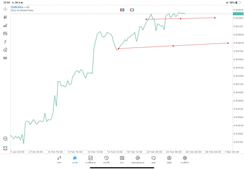The width and height of the screenshot is (244, 170).
Task: Open the การตั้งค่า settings tab
Action: coord(185,159)
